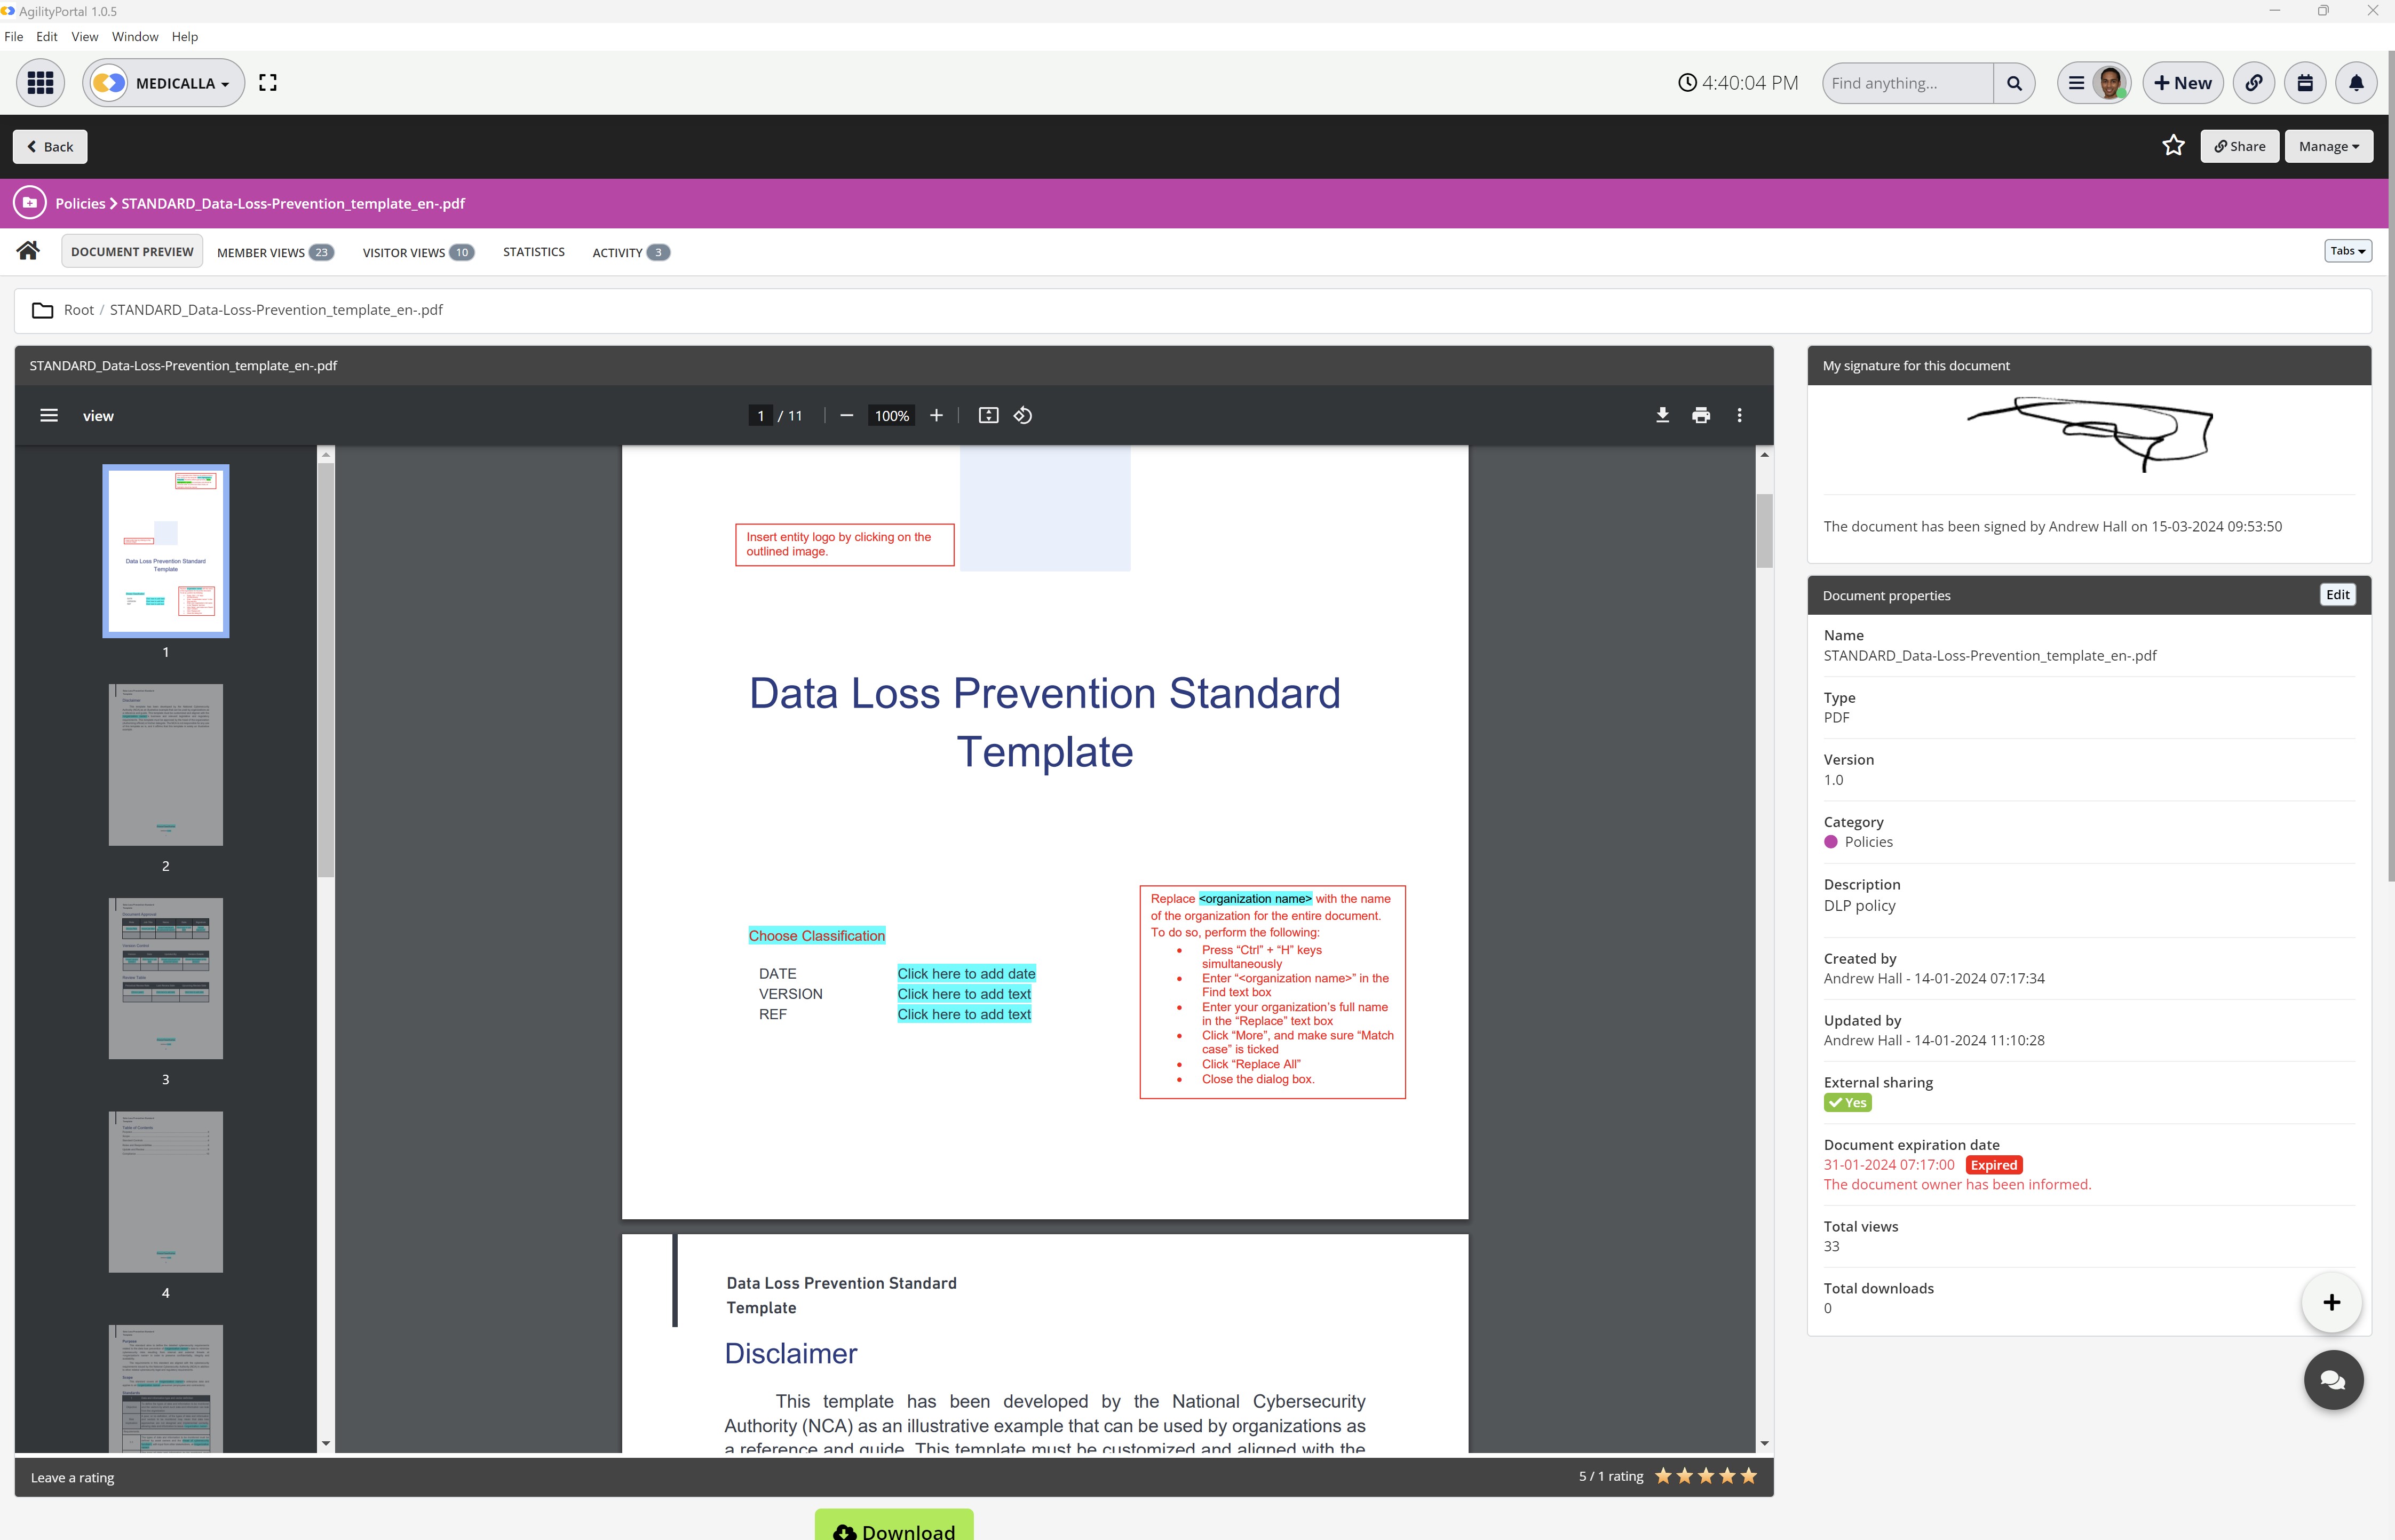This screenshot has width=2395, height=1540.
Task: Open the Manage dropdown menu
Action: coord(2328,146)
